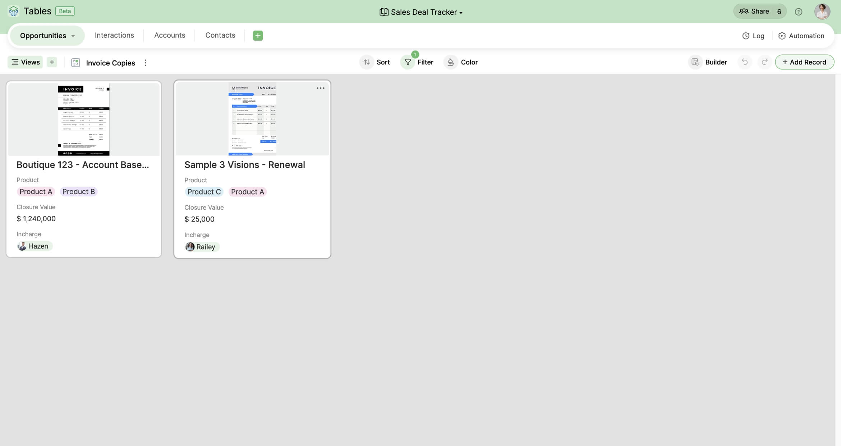Viewport: 841px width, 446px height.
Task: Open the Color paint bucket icon
Action: pyautogui.click(x=450, y=62)
